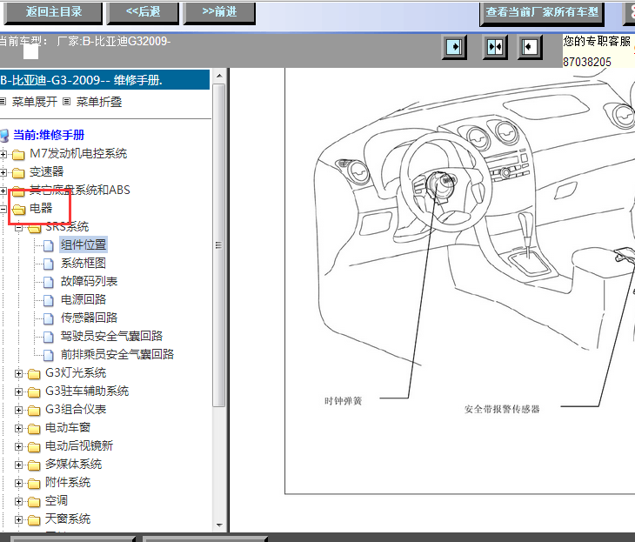Click the 电器 open folder icon

pyautogui.click(x=18, y=210)
